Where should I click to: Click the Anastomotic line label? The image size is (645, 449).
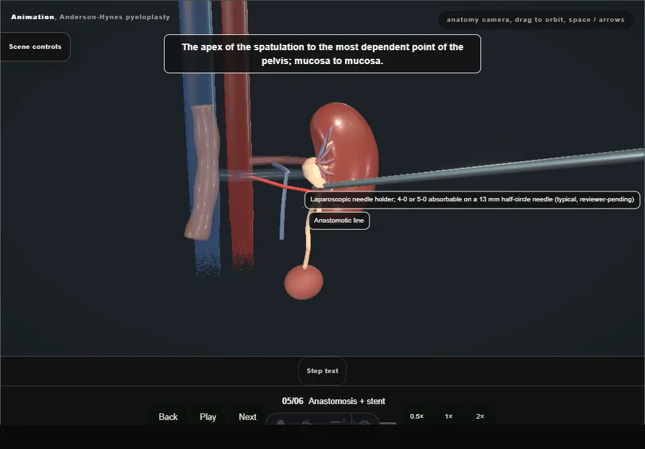tap(339, 221)
